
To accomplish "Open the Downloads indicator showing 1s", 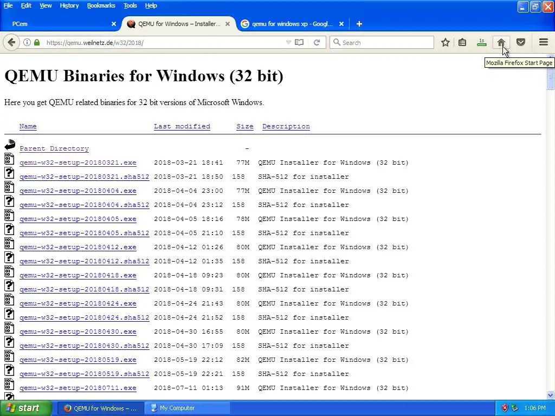I will (x=481, y=42).
